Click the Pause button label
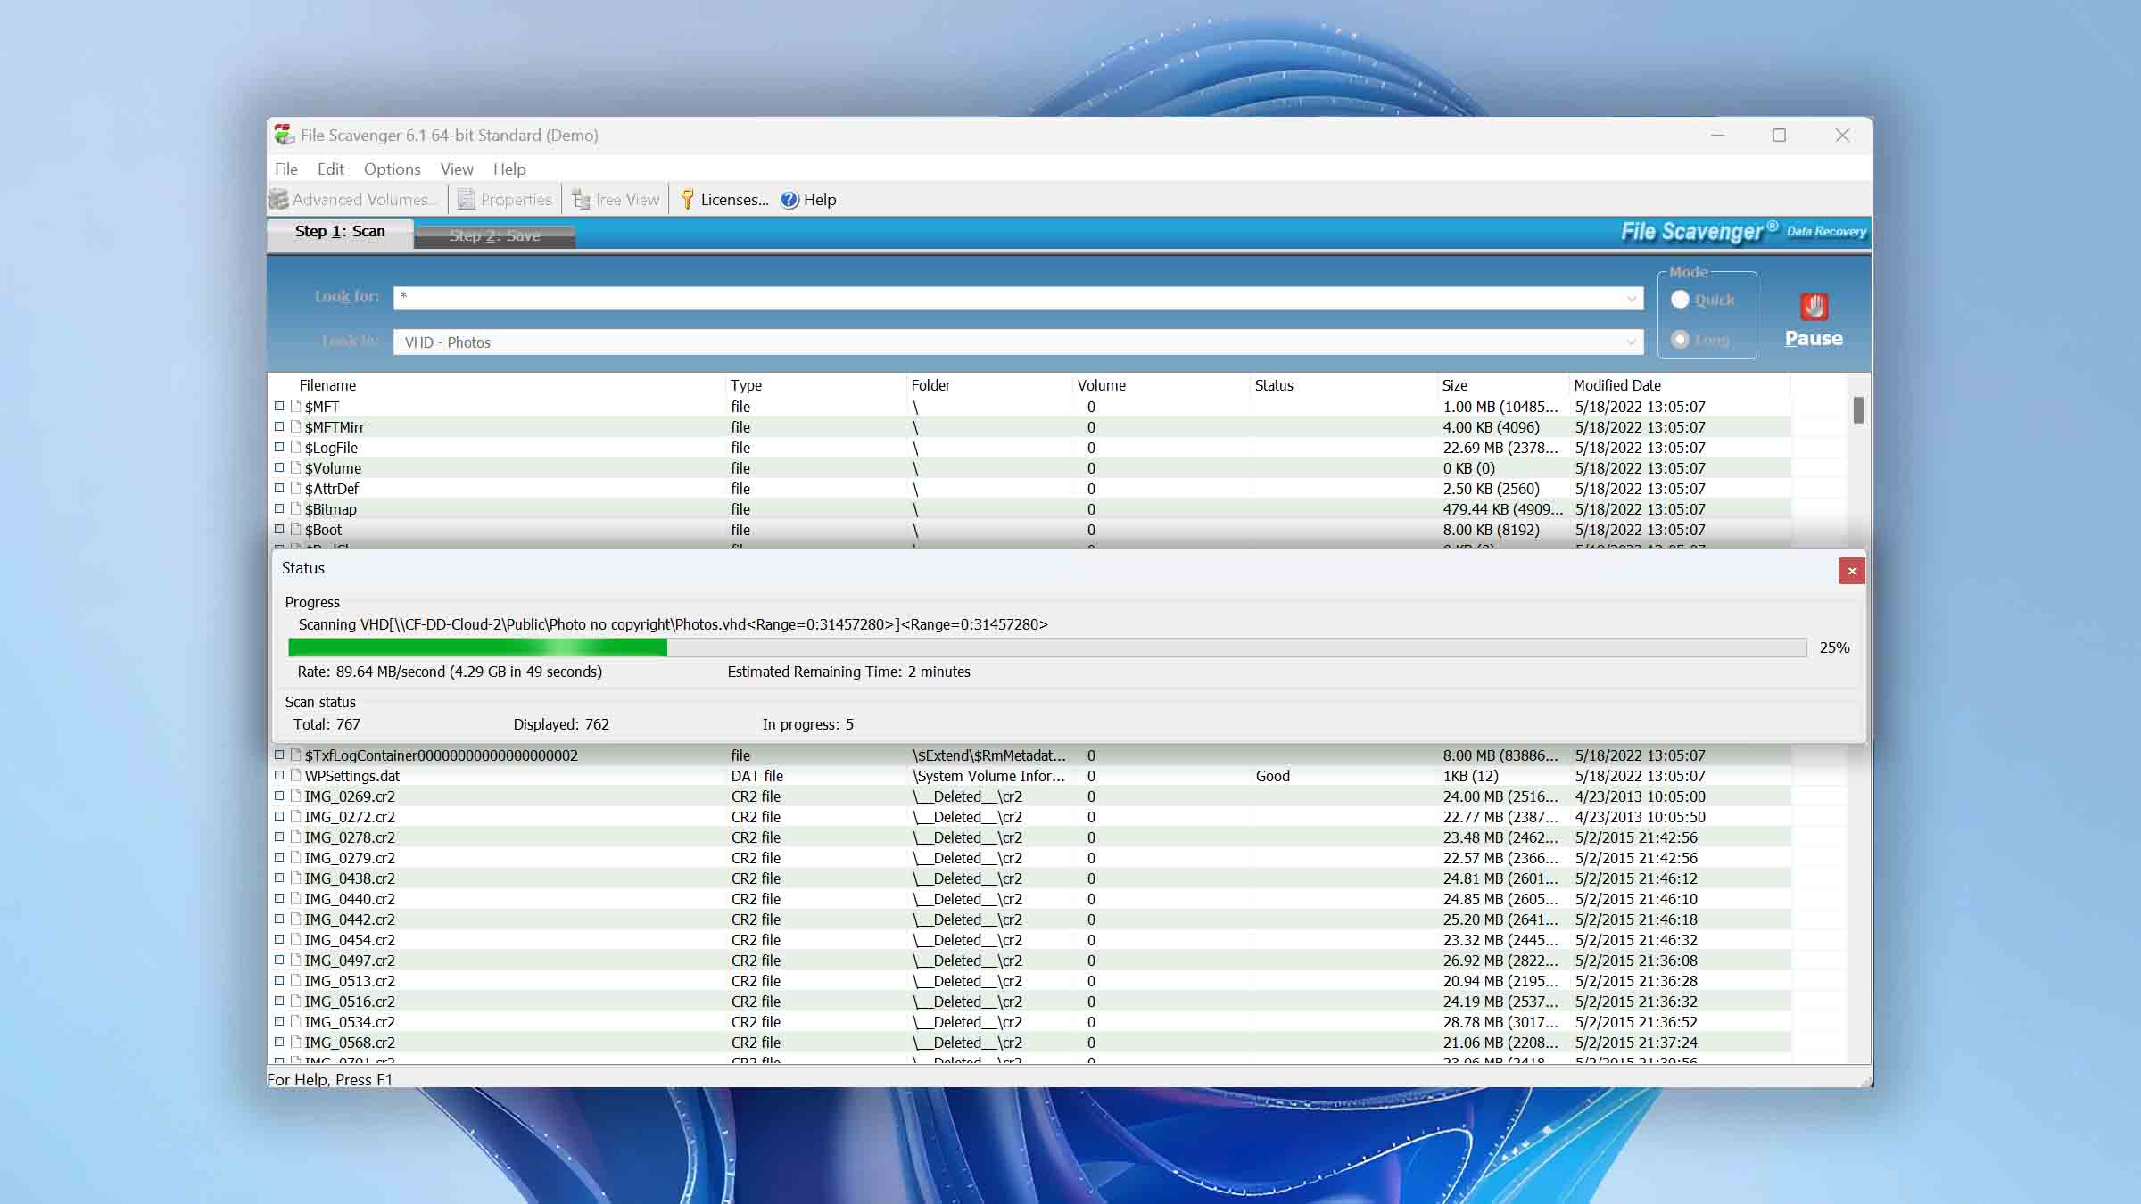 pyautogui.click(x=1814, y=339)
